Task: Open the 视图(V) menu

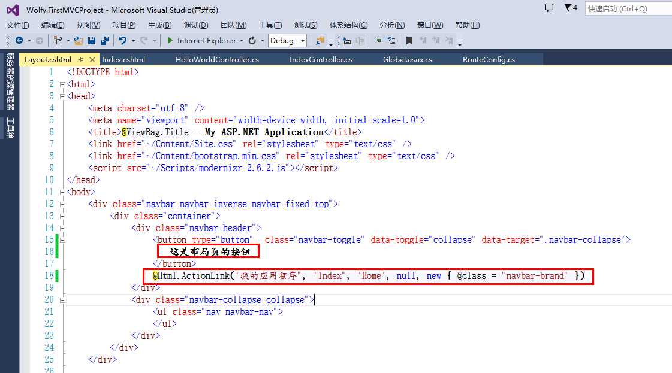Action: click(88, 25)
